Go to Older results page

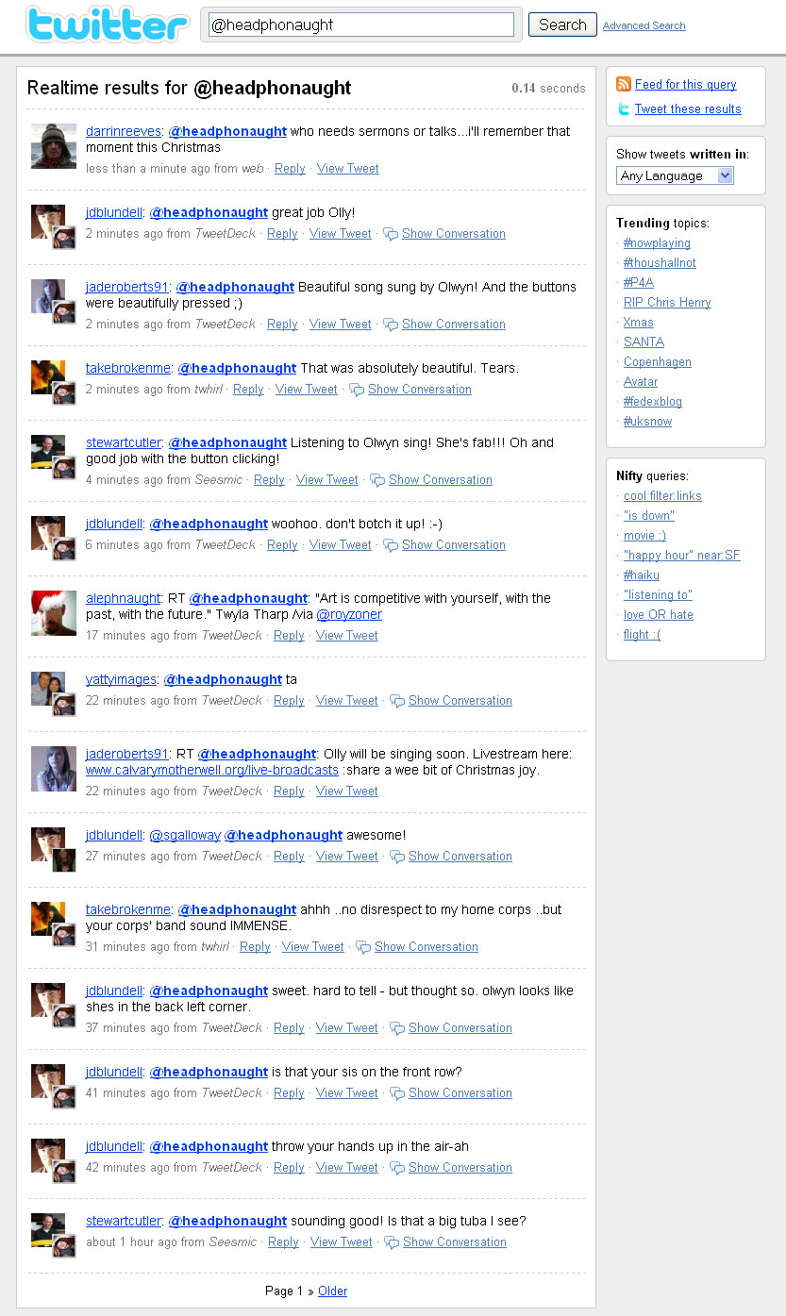tap(332, 1291)
